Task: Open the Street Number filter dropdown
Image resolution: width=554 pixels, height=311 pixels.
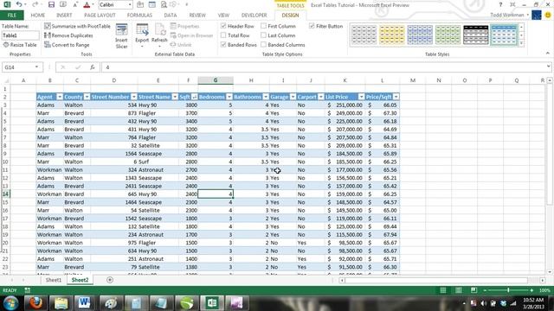Action: coord(134,97)
